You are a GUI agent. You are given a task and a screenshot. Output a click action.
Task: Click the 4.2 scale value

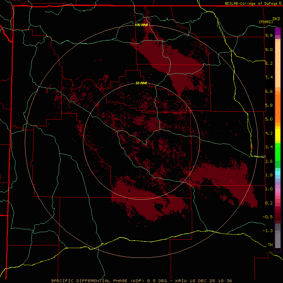(x=269, y=133)
